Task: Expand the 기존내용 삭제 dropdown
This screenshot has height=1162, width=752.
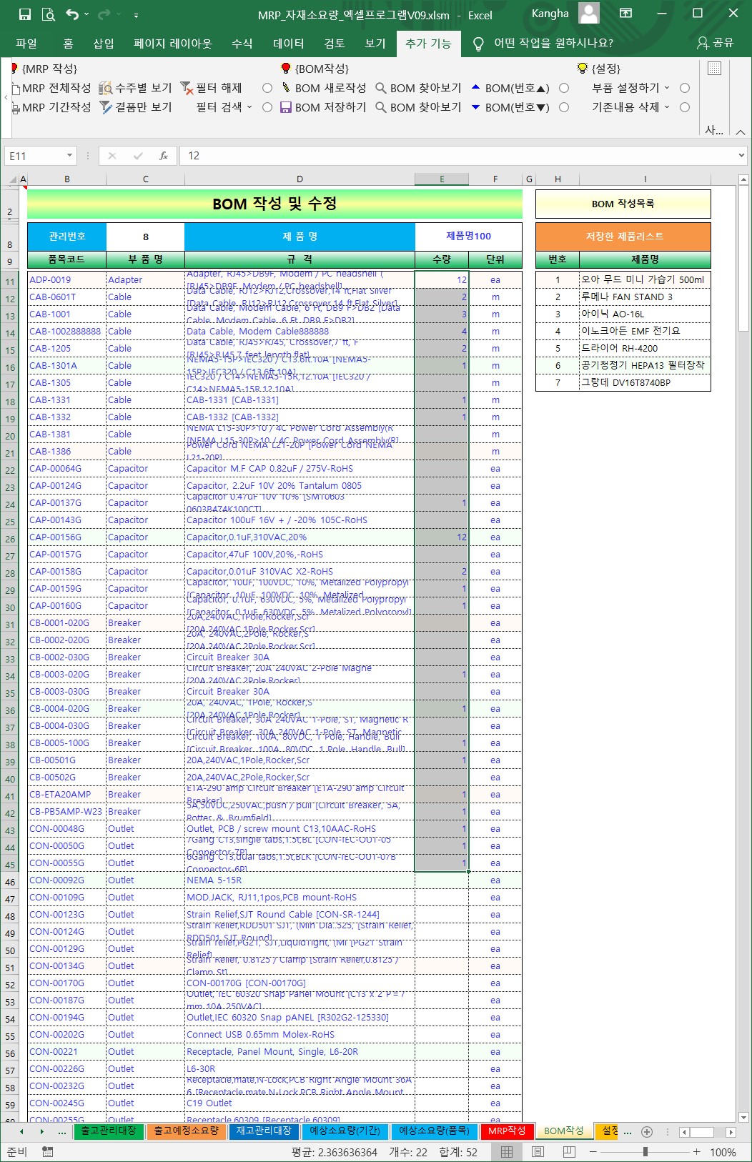Action: (x=667, y=107)
